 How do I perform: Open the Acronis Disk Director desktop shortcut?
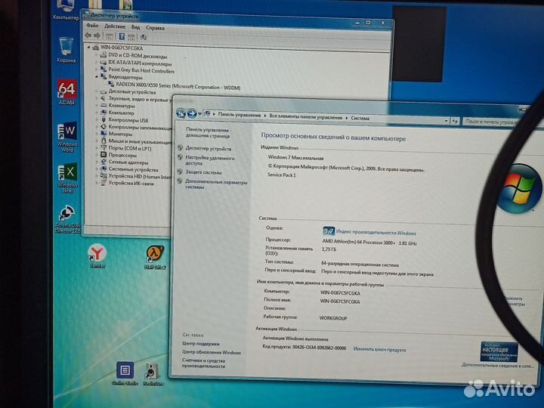(x=67, y=216)
